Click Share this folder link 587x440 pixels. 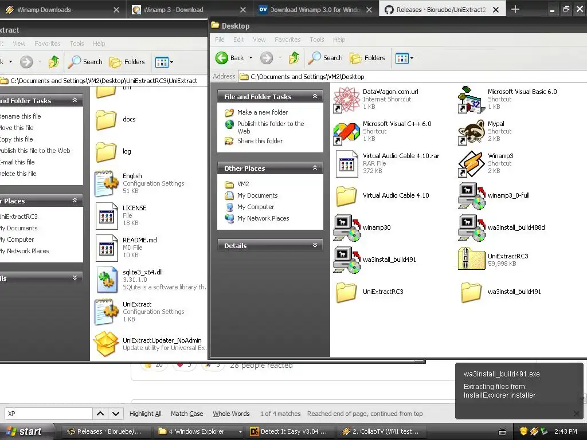pyautogui.click(x=260, y=141)
